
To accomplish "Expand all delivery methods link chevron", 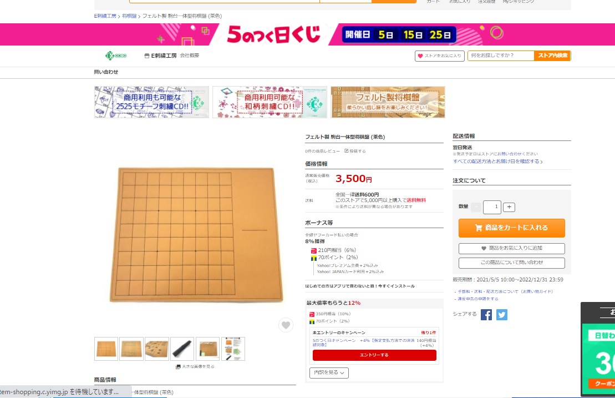I will tap(541, 162).
